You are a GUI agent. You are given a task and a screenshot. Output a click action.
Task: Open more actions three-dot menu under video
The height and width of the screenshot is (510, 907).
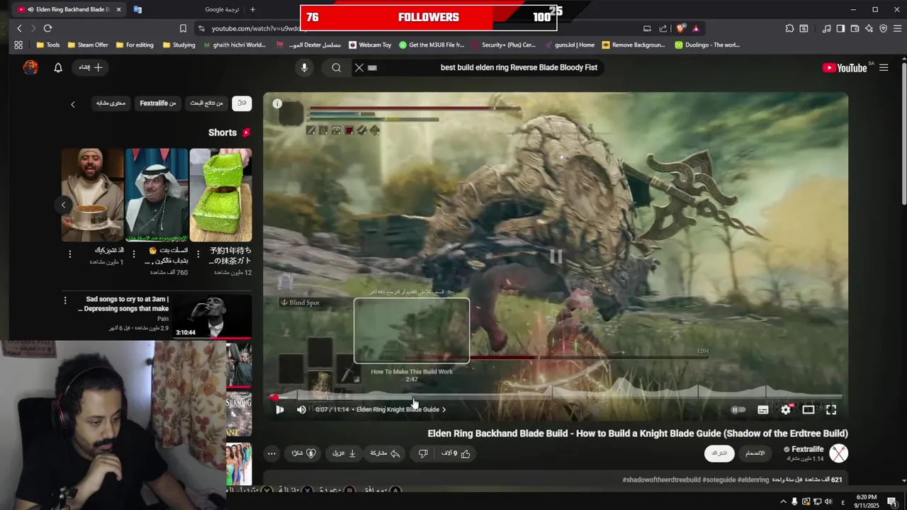271,453
